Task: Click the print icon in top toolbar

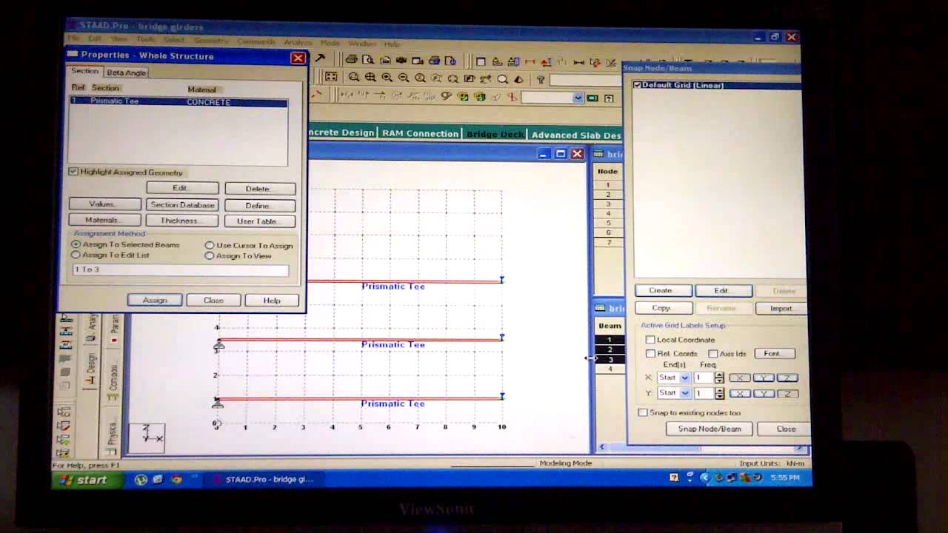Action: [x=351, y=59]
